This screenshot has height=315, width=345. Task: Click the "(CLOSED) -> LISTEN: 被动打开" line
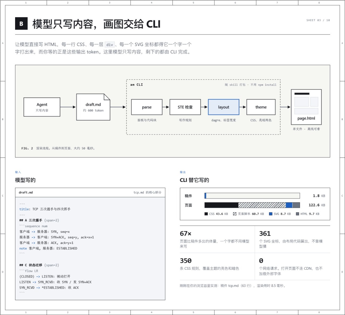coord(45,276)
